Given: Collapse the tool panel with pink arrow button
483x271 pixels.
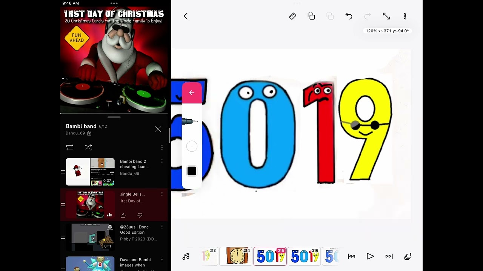Looking at the screenshot, I should click(x=192, y=93).
